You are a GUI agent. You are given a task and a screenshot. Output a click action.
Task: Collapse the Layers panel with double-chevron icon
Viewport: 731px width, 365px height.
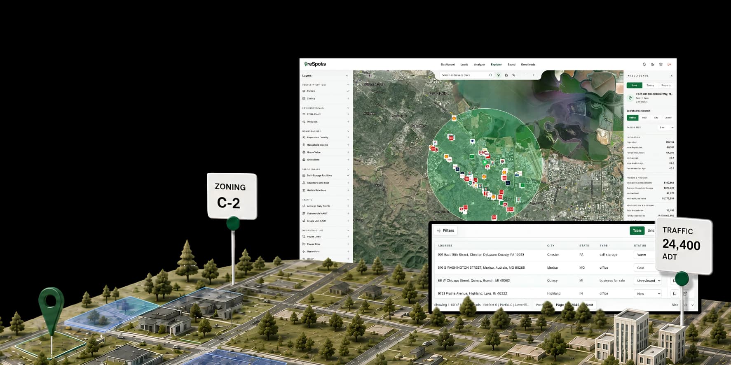[x=347, y=76]
